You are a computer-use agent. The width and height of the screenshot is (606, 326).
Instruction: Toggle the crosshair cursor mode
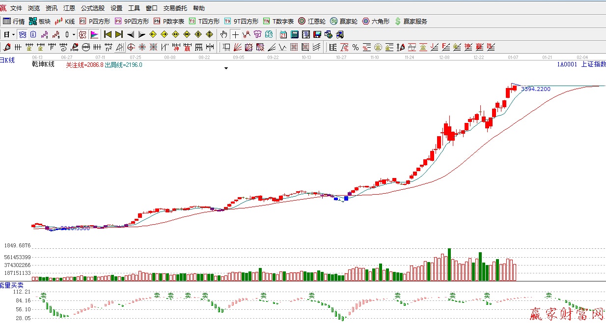235,34
